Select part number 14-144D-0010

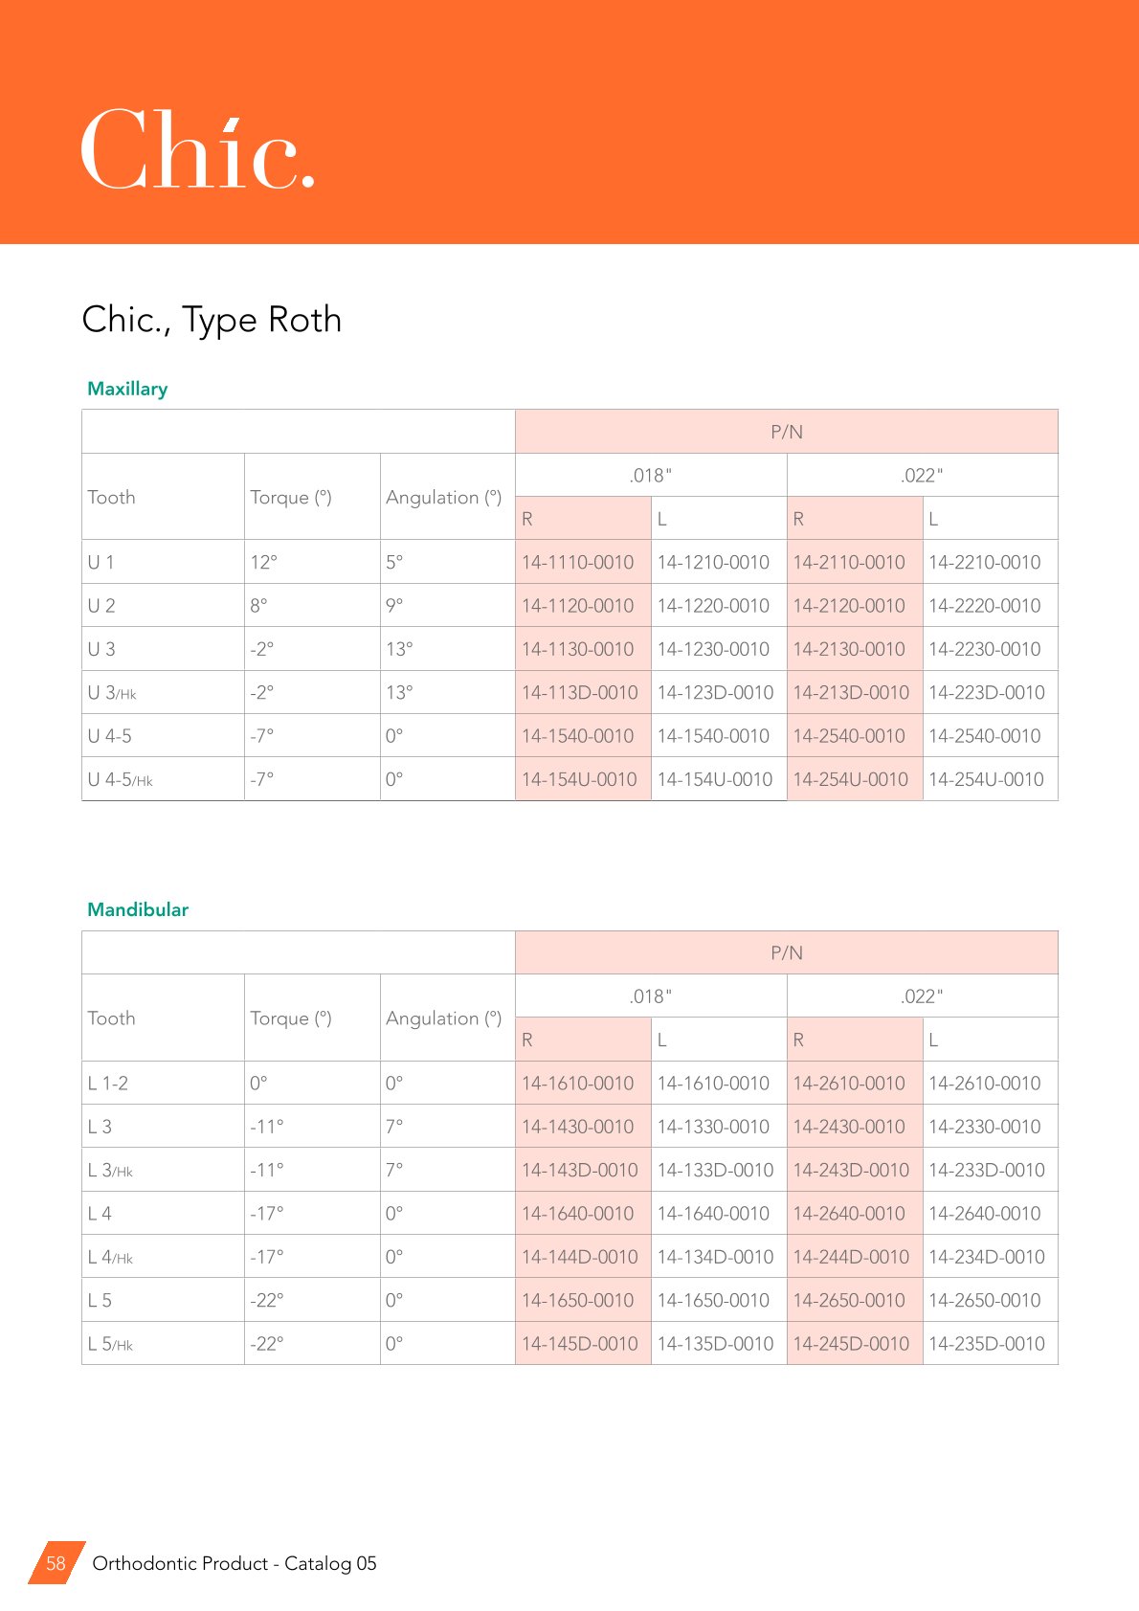point(579,1257)
